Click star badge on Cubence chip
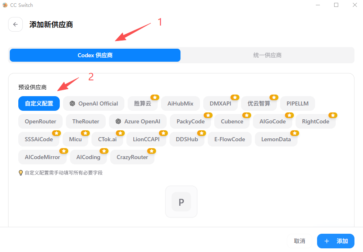The image size is (363, 252). click(247, 115)
